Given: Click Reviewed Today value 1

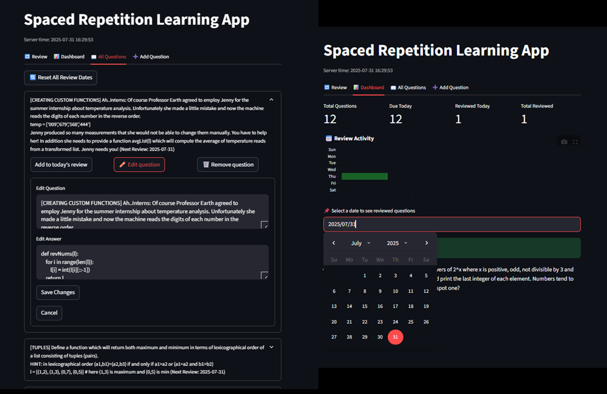Looking at the screenshot, I should pyautogui.click(x=458, y=119).
